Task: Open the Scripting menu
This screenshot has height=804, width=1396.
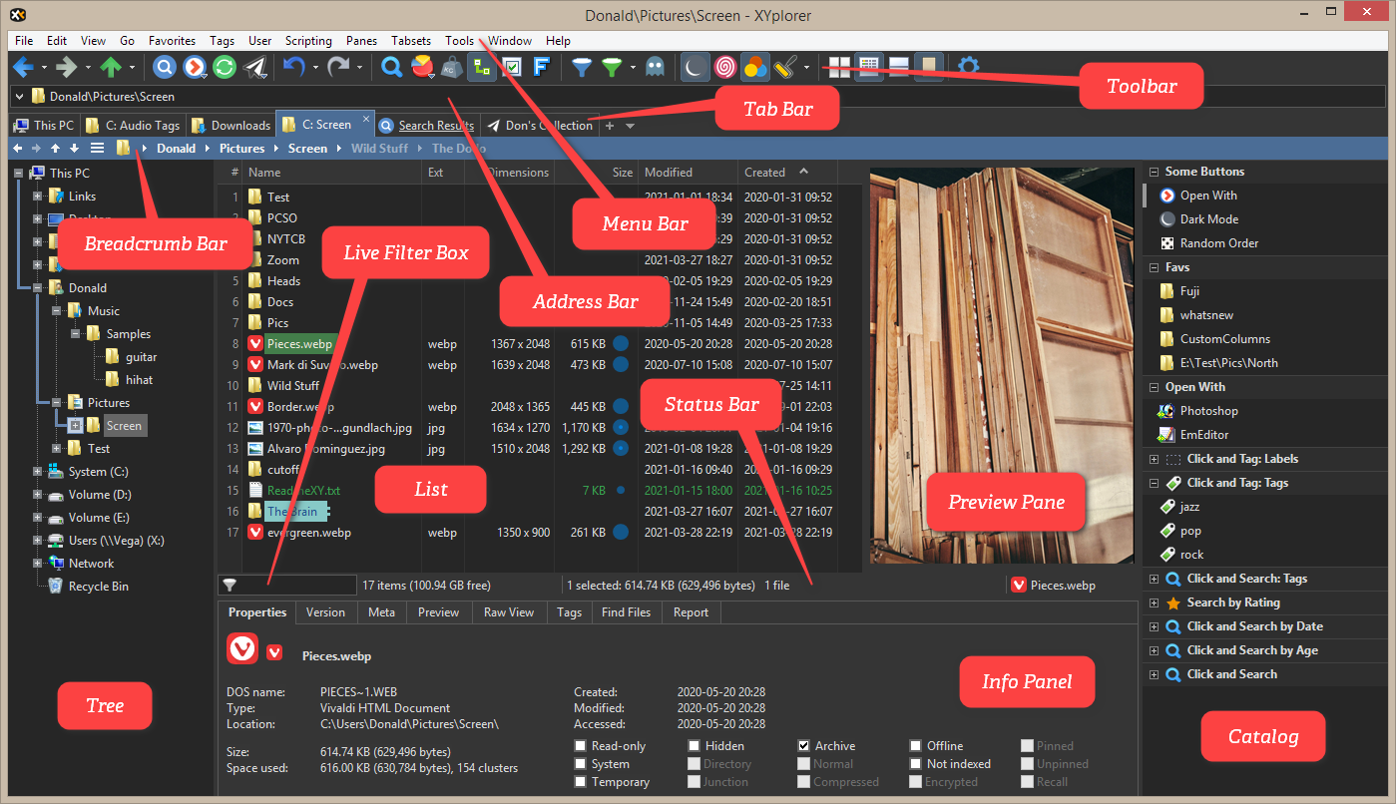Action: [x=308, y=41]
